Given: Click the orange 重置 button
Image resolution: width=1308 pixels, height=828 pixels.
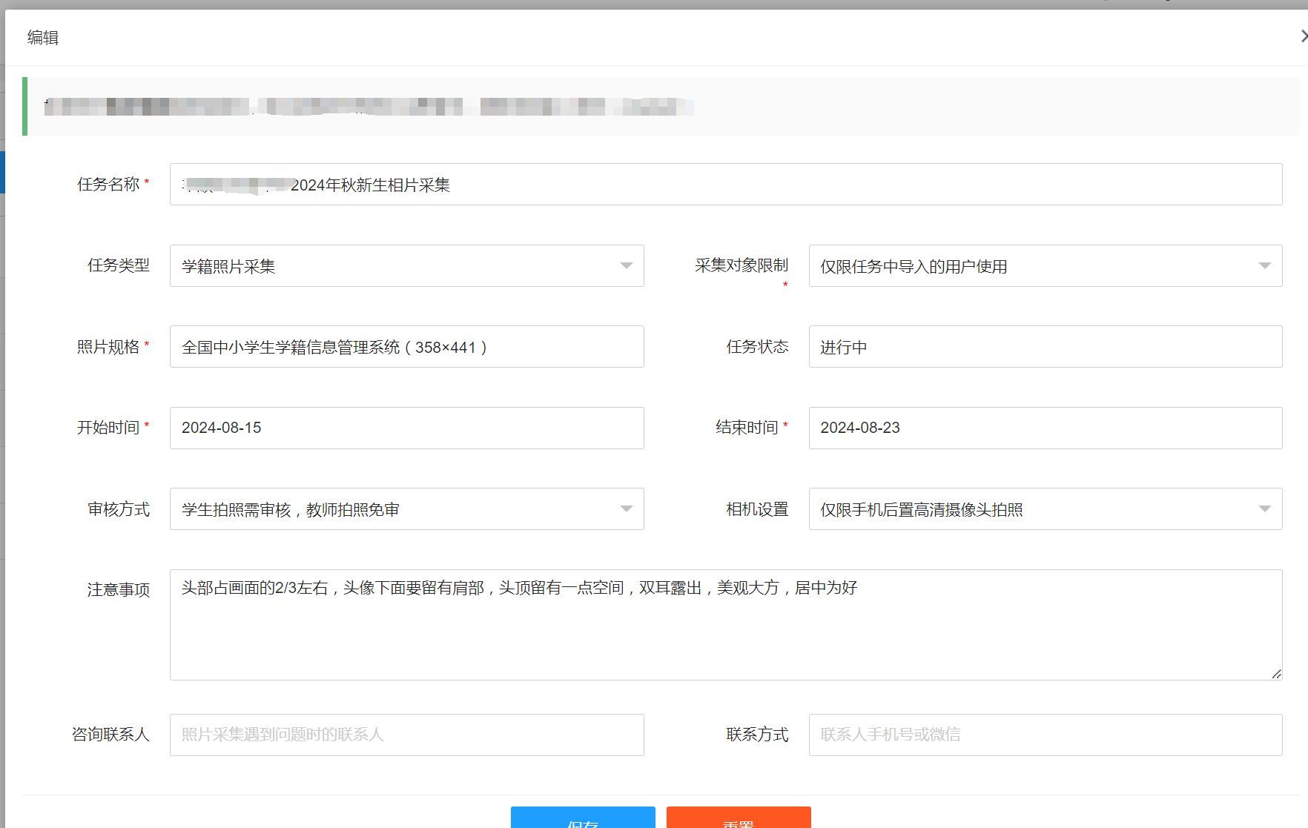Looking at the screenshot, I should click(x=739, y=818).
